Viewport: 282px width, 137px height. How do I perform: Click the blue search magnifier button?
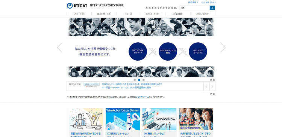tap(212, 8)
